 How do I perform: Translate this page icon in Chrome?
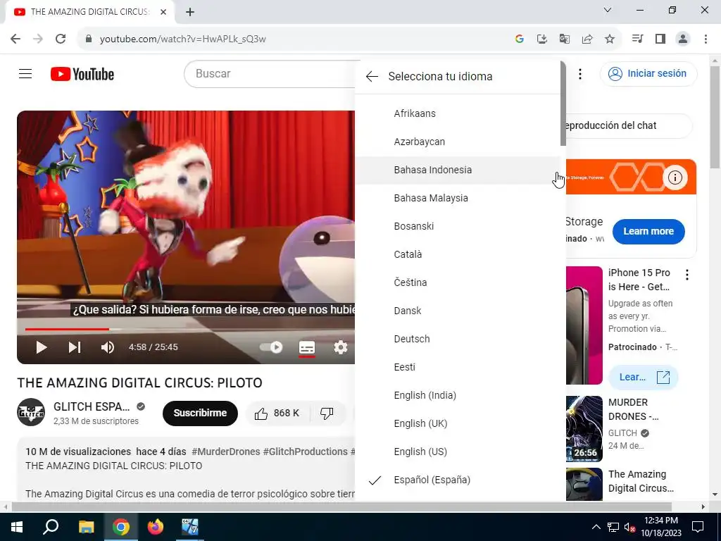pos(564,39)
